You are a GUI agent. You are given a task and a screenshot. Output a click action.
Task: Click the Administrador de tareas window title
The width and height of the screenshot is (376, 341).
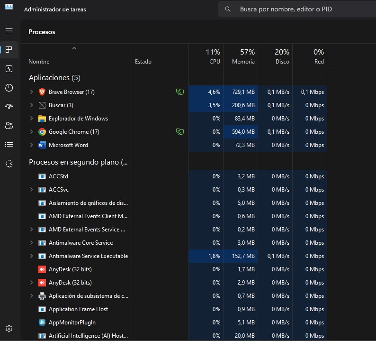55,9
